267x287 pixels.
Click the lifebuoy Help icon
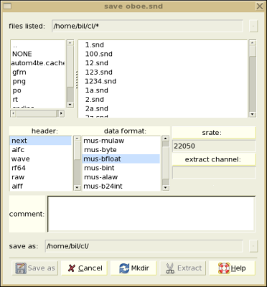224,268
